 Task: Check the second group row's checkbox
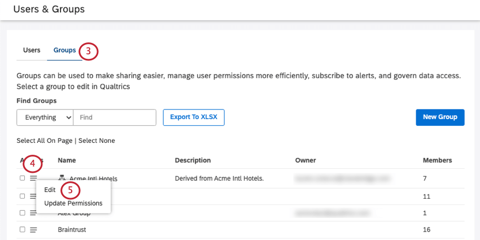click(22, 196)
